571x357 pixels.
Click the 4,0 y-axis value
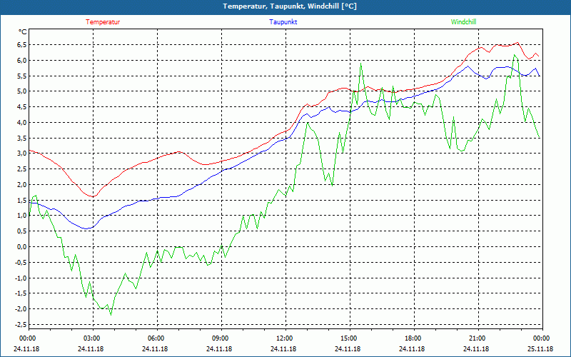tap(22, 122)
